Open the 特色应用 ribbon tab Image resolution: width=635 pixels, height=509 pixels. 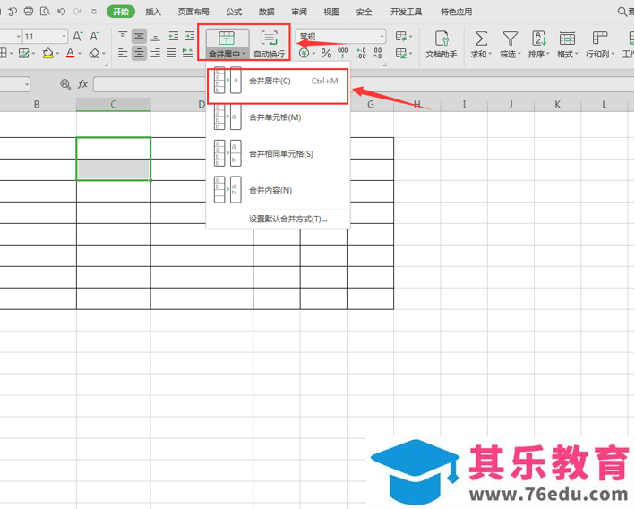point(457,12)
